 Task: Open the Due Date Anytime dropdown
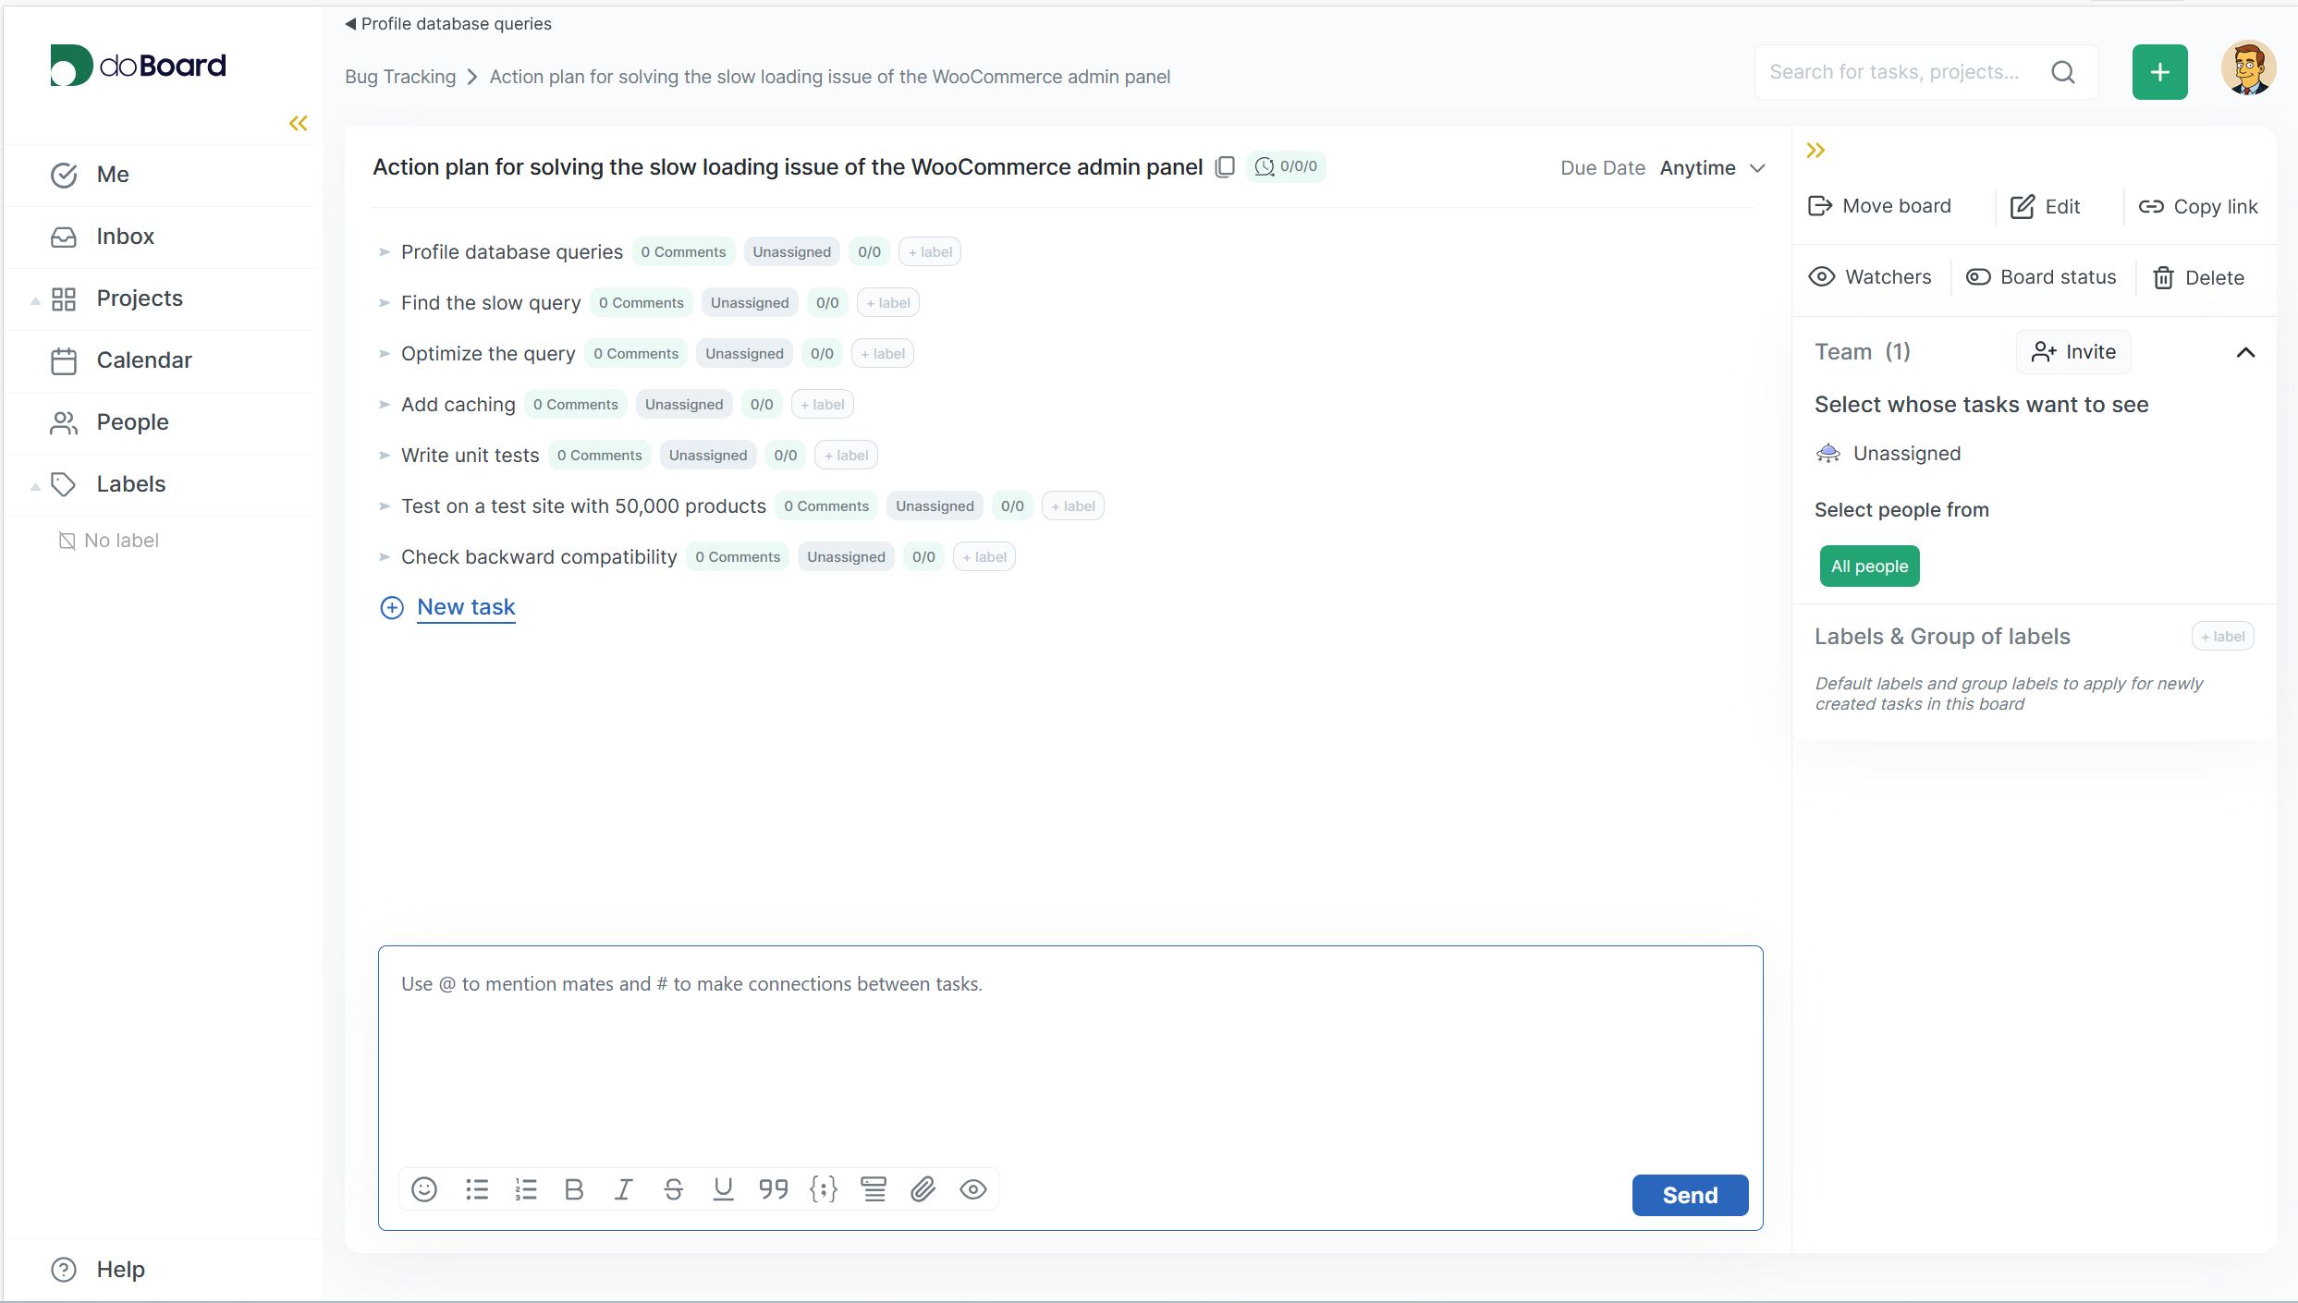tap(1712, 168)
